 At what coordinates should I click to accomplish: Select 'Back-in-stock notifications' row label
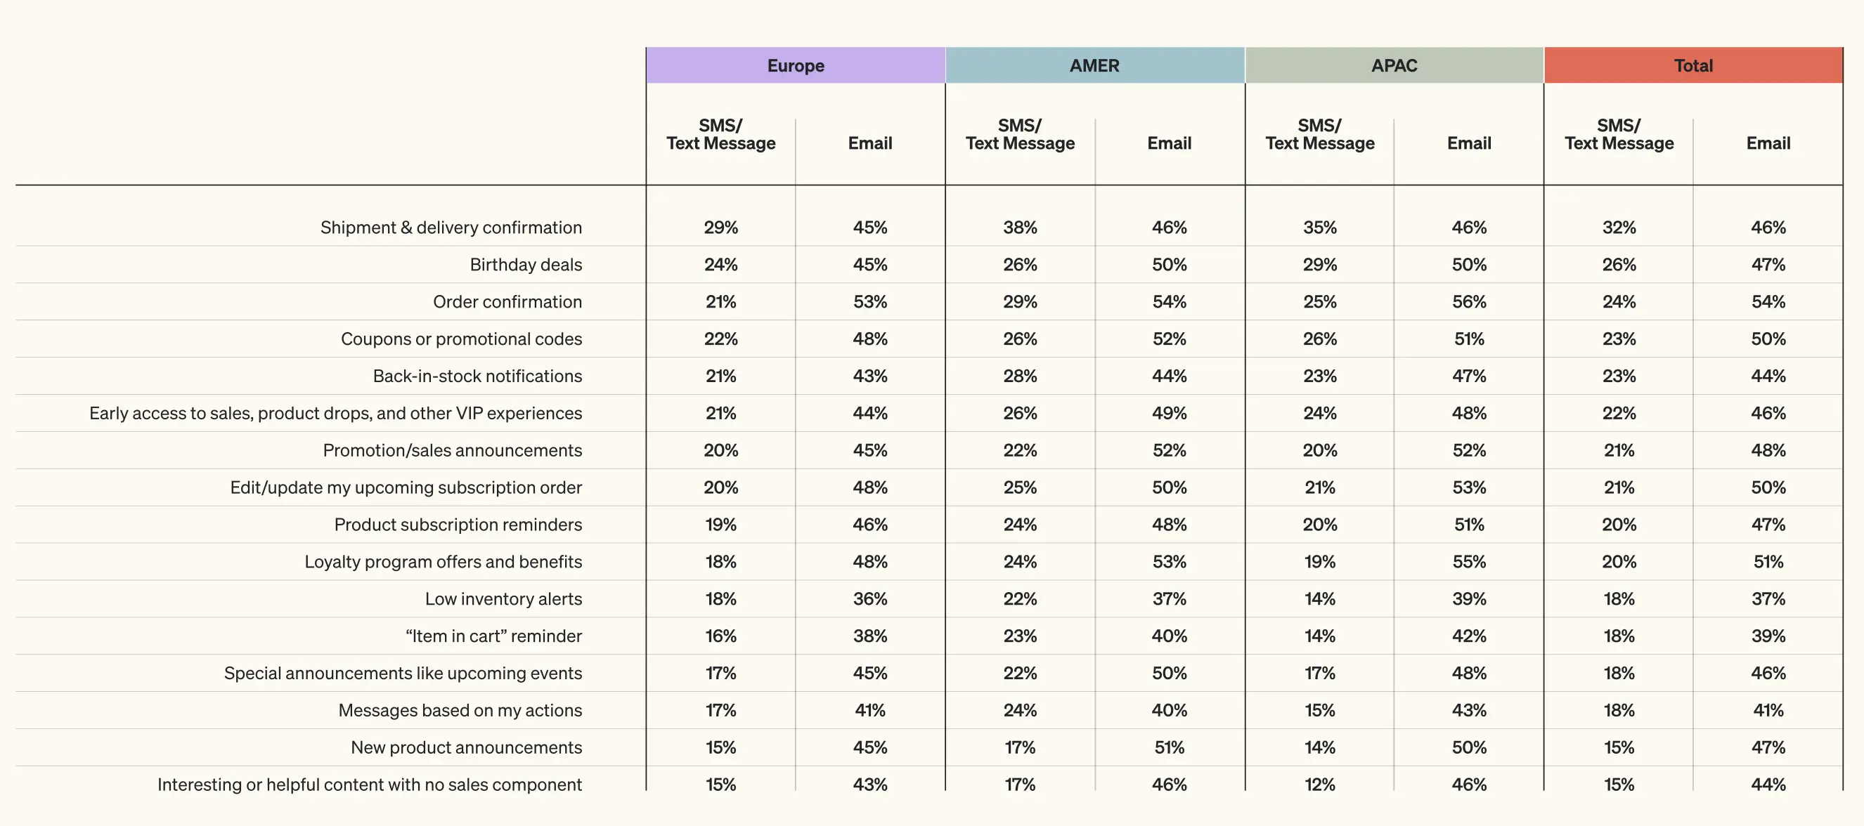pyautogui.click(x=477, y=376)
